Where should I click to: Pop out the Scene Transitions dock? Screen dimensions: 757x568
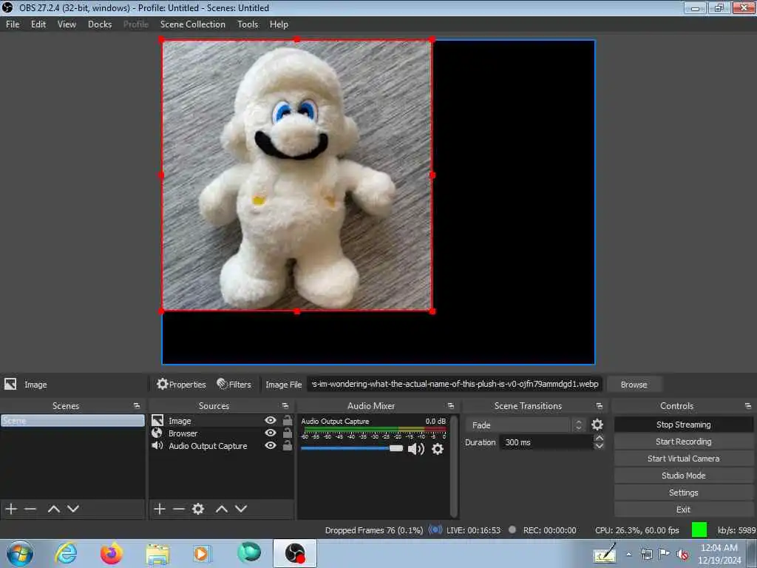tap(599, 406)
